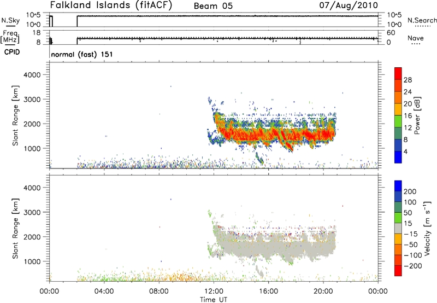Click the 4 dB colorbar label

click(405, 151)
